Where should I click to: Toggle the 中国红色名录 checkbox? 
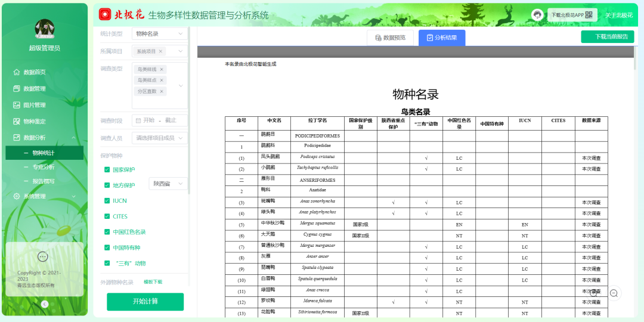(107, 232)
